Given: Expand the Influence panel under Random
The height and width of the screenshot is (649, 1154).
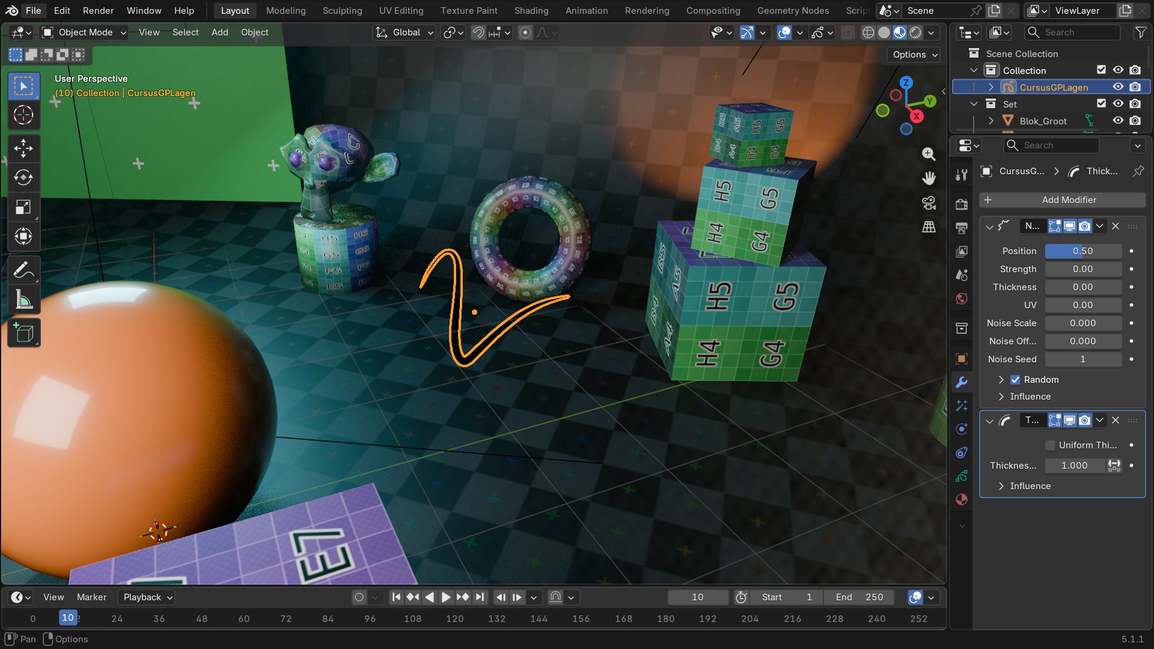Looking at the screenshot, I should (x=1030, y=397).
